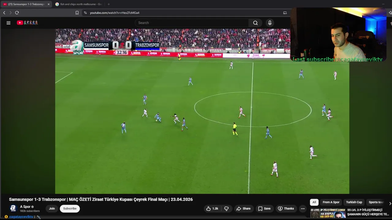View site information icon next to URL
Viewport: 392px width, 220px height.
point(85,13)
